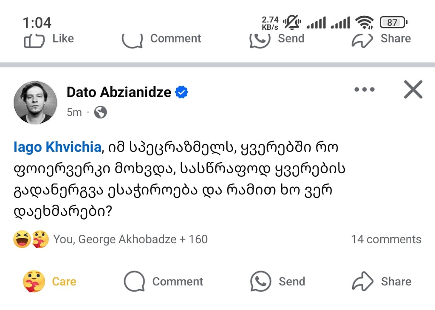Hide the post with the X button
Screen dimensions: 435x310
point(413,90)
